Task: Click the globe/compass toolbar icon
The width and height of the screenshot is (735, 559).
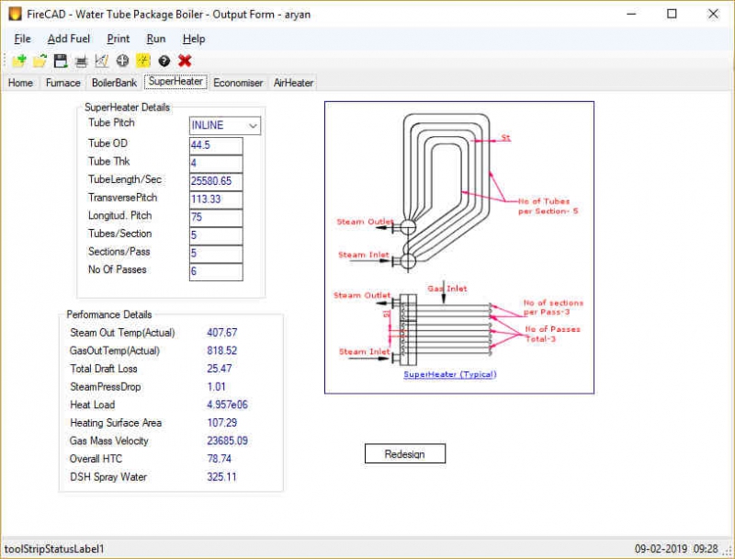Action: coord(122,61)
